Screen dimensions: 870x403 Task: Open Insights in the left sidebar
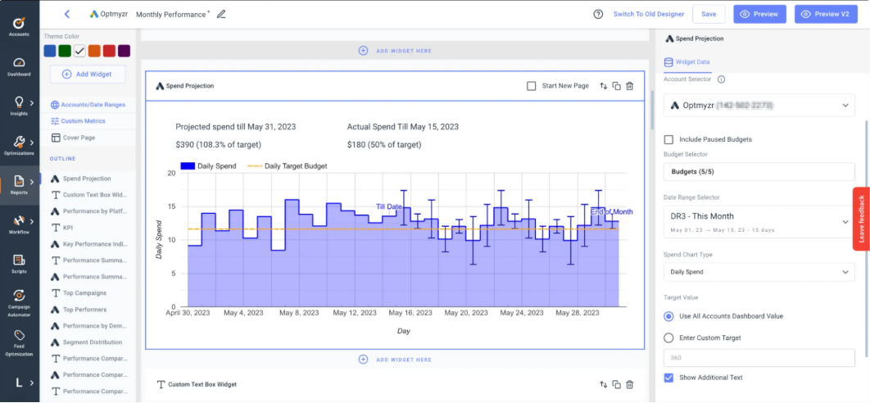(x=19, y=105)
